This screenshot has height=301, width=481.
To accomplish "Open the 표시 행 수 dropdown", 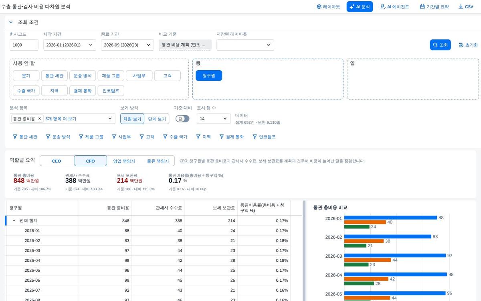I will [x=213, y=119].
